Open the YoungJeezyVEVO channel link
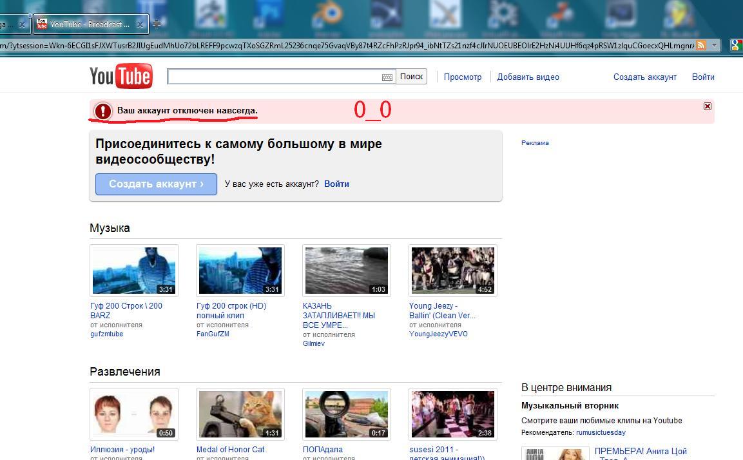 438,334
